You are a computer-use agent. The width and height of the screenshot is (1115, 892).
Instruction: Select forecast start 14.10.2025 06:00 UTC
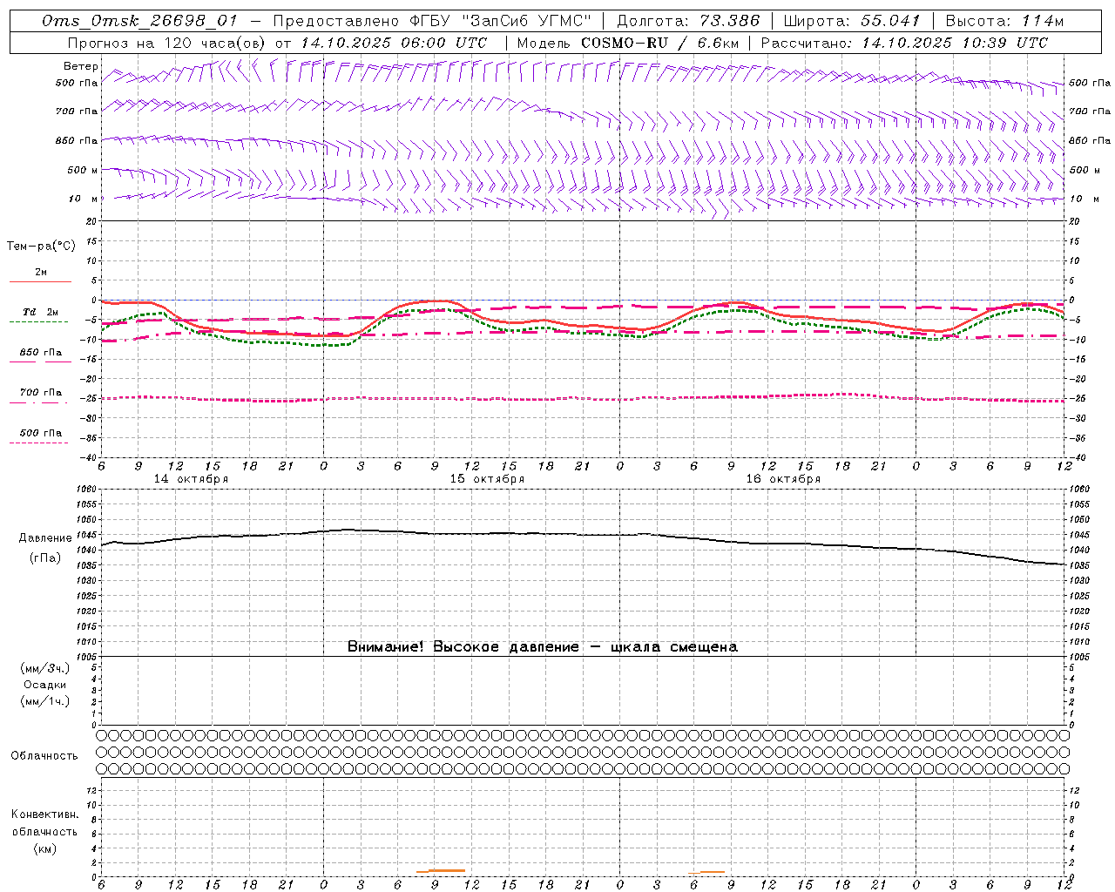click(x=394, y=43)
